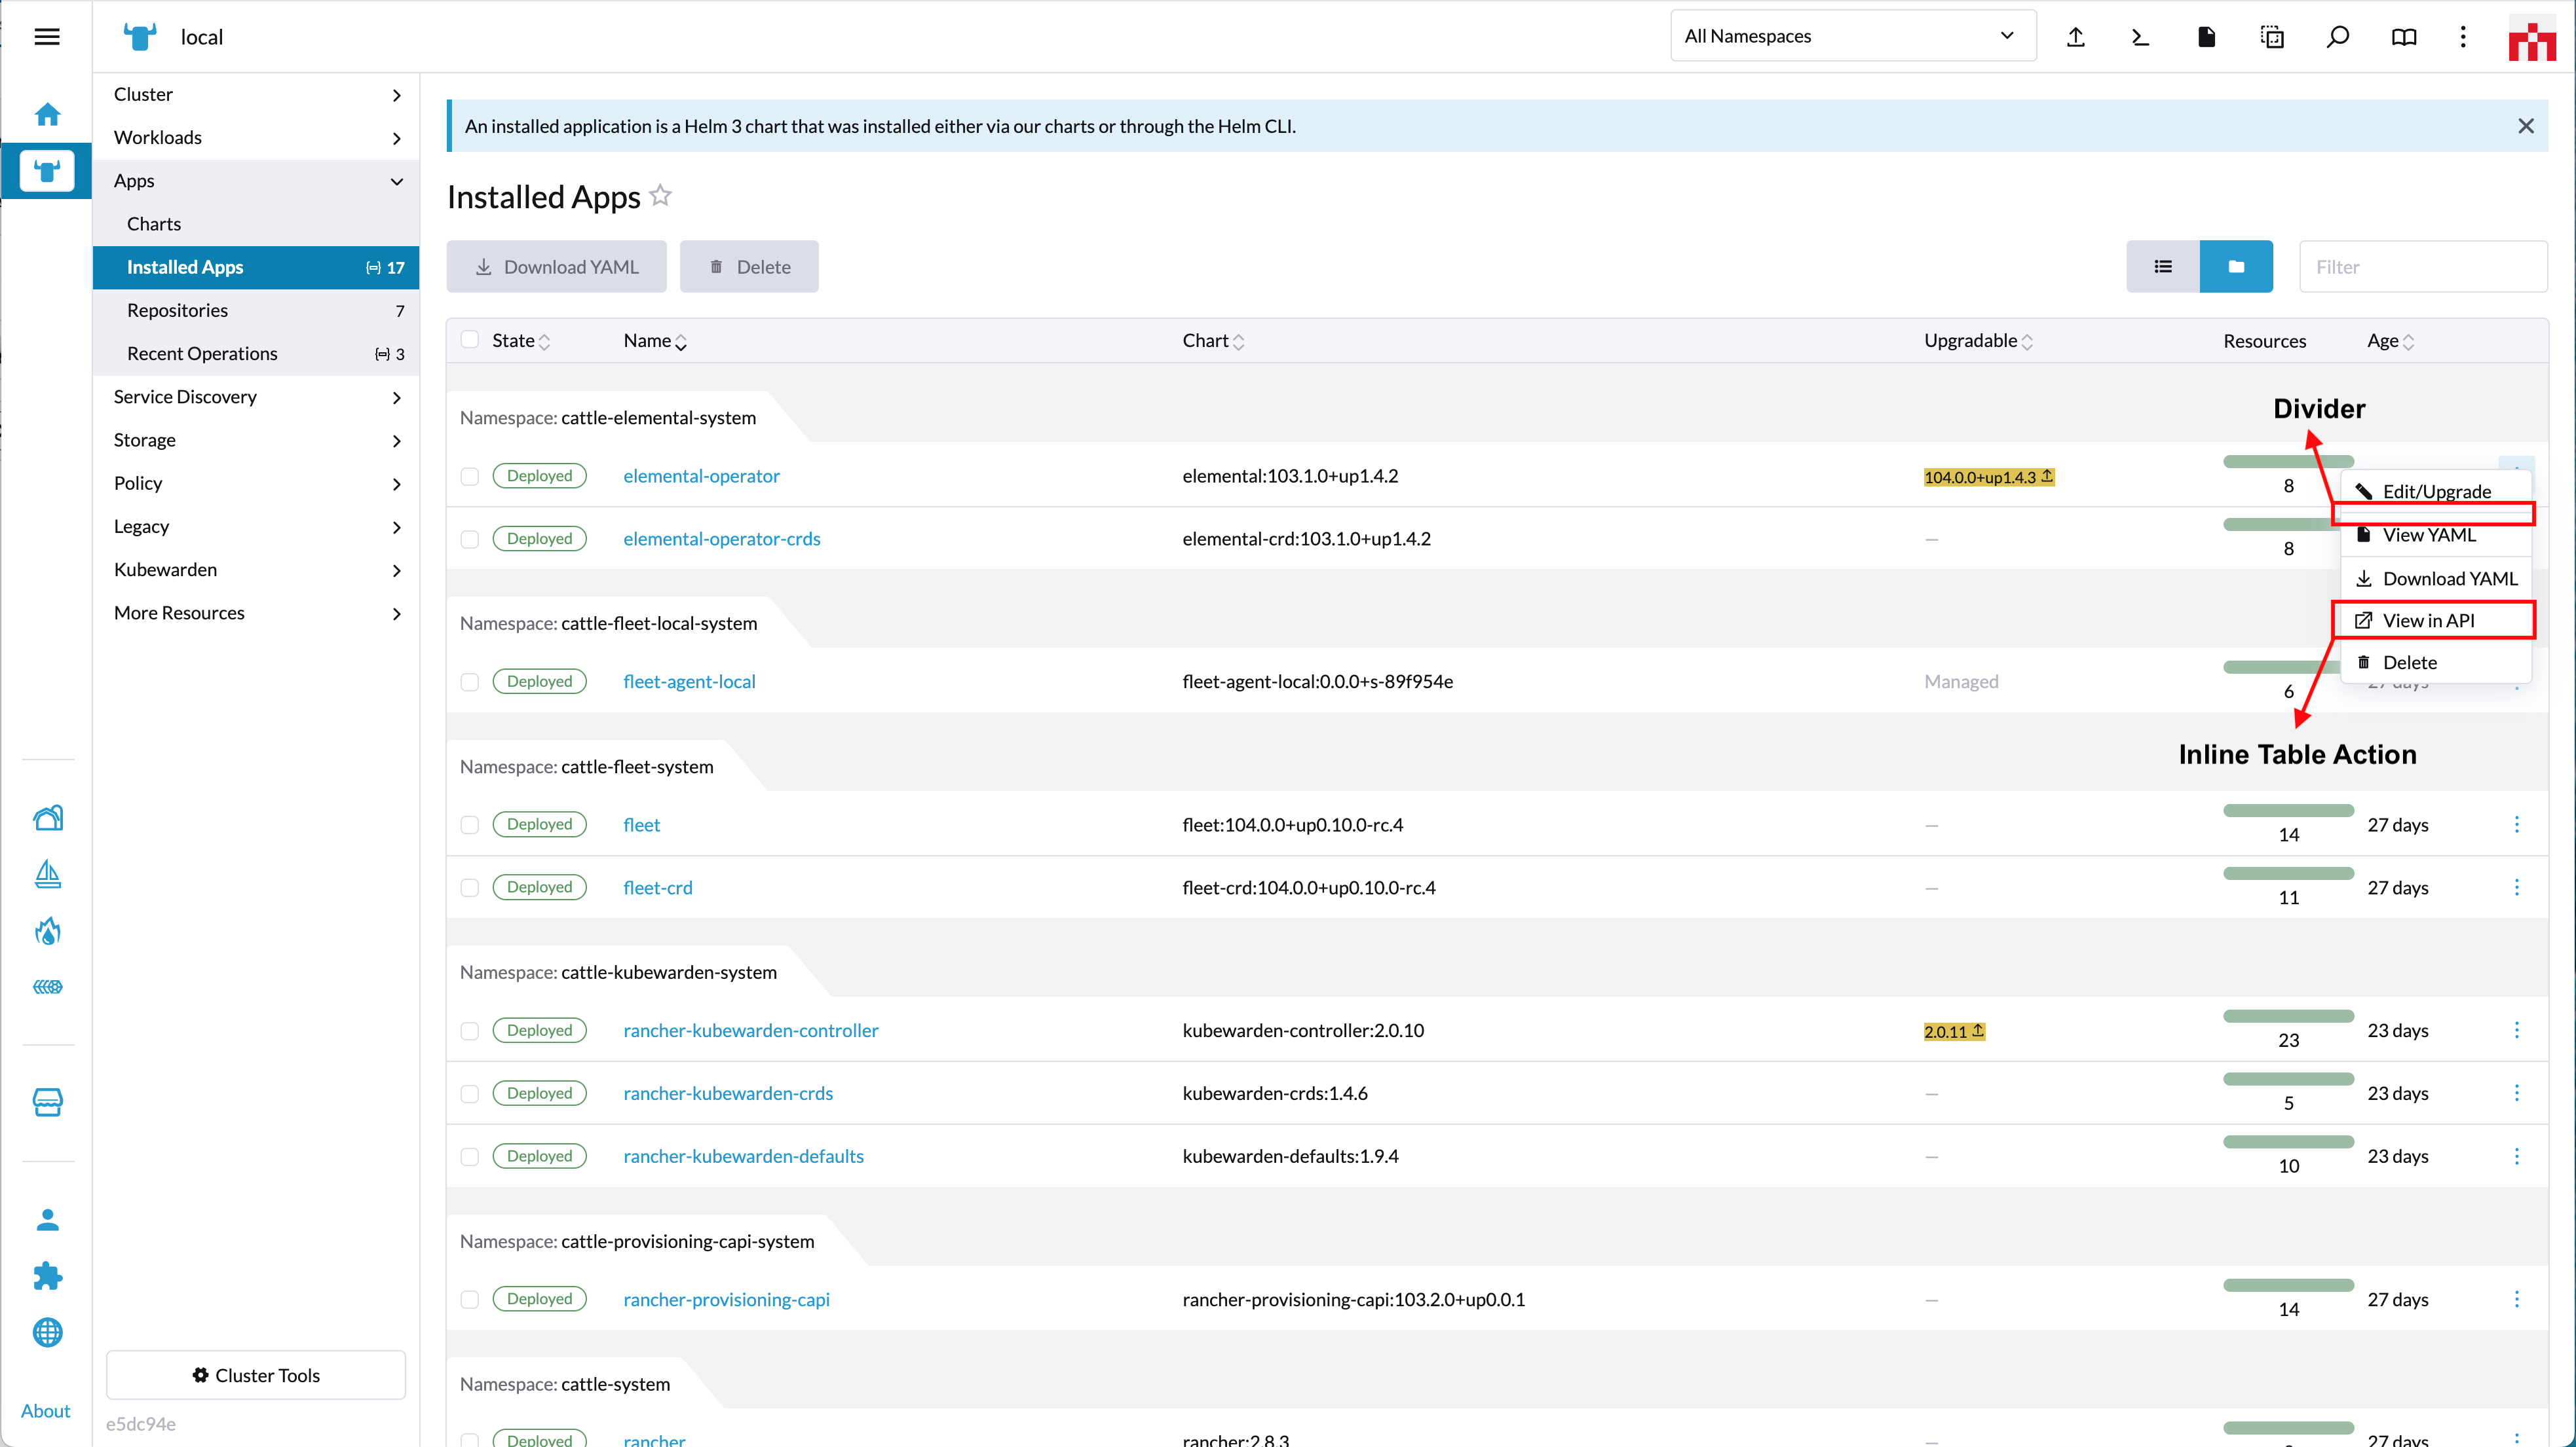Open the All Namespaces dropdown

coord(1853,36)
